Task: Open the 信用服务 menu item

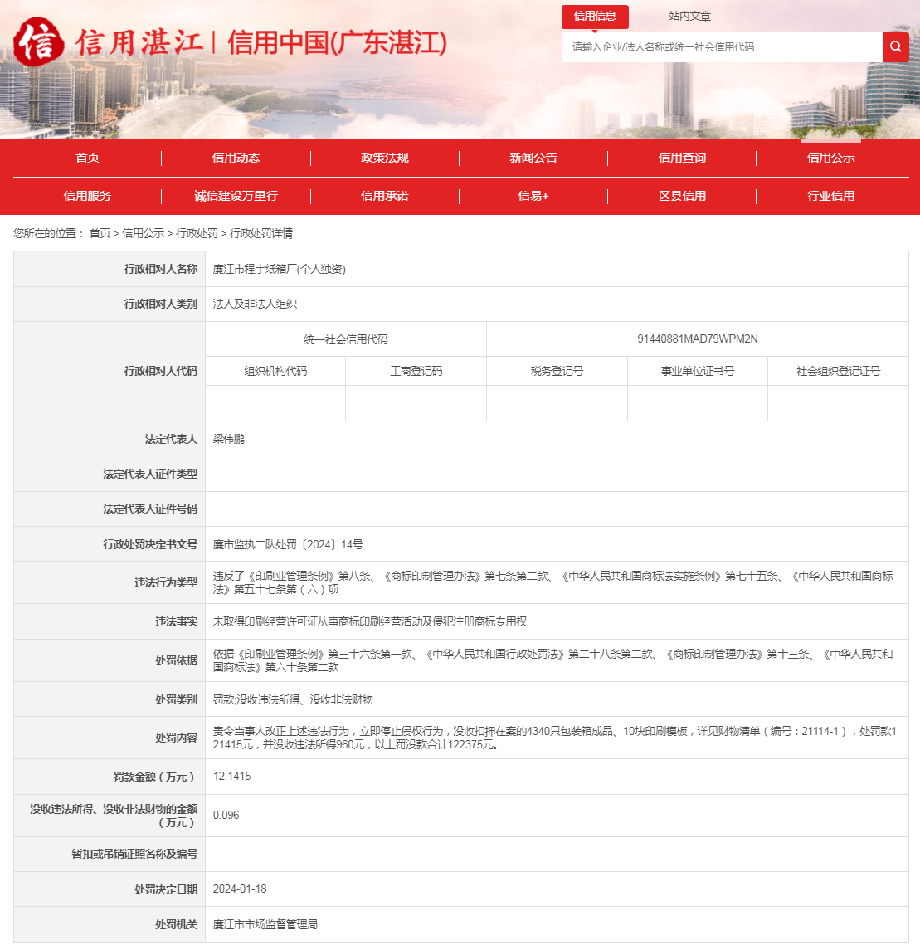Action: coord(87,196)
